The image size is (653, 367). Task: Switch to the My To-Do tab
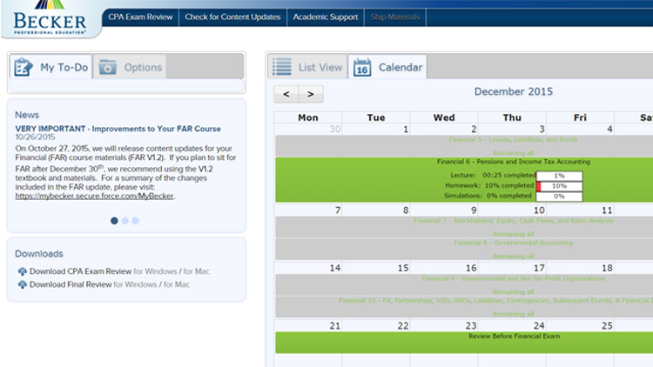[50, 67]
